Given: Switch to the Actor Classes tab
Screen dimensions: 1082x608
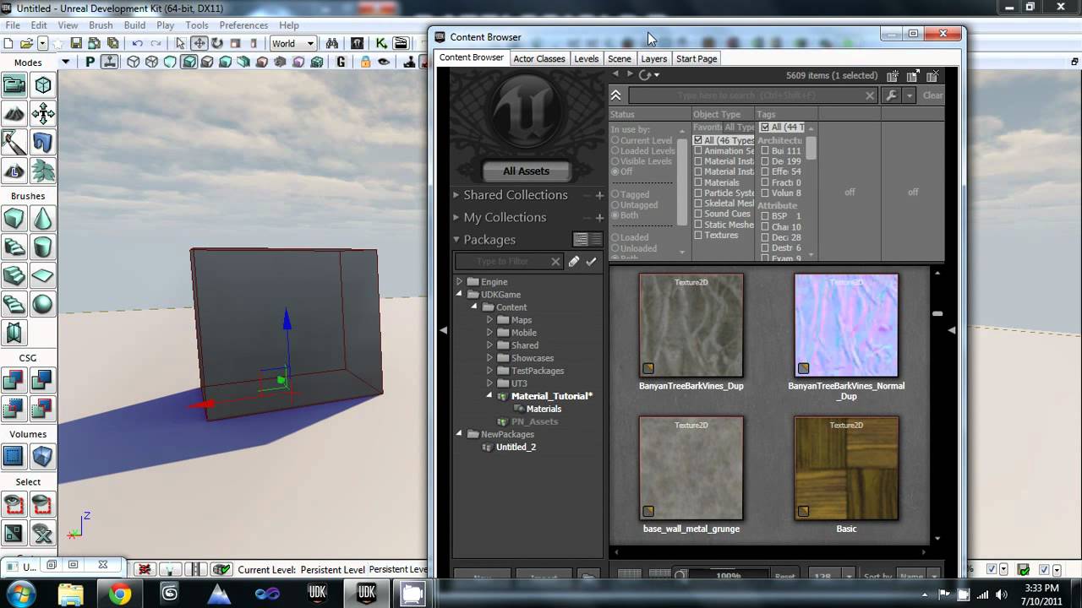Looking at the screenshot, I should [x=538, y=58].
